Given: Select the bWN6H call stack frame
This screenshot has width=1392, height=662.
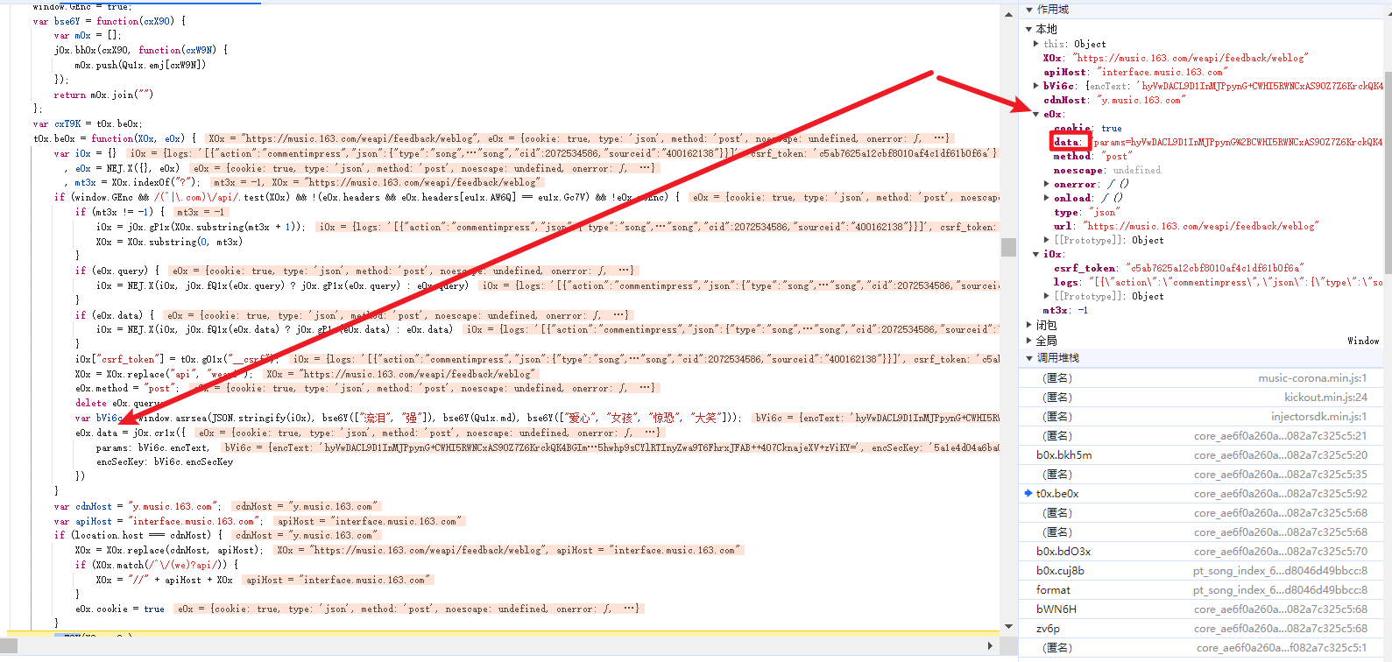Looking at the screenshot, I should coord(1202,609).
